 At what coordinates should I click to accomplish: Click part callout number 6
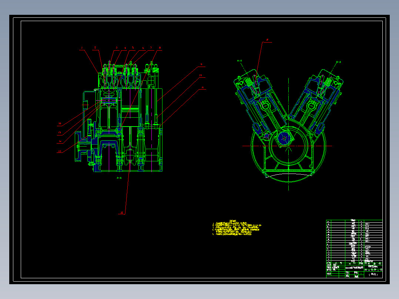[x=143, y=48]
